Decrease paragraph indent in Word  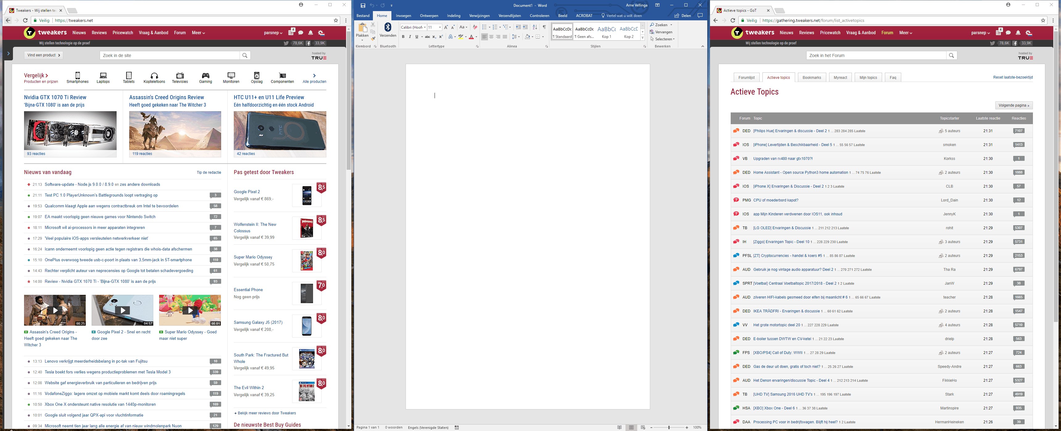point(518,27)
